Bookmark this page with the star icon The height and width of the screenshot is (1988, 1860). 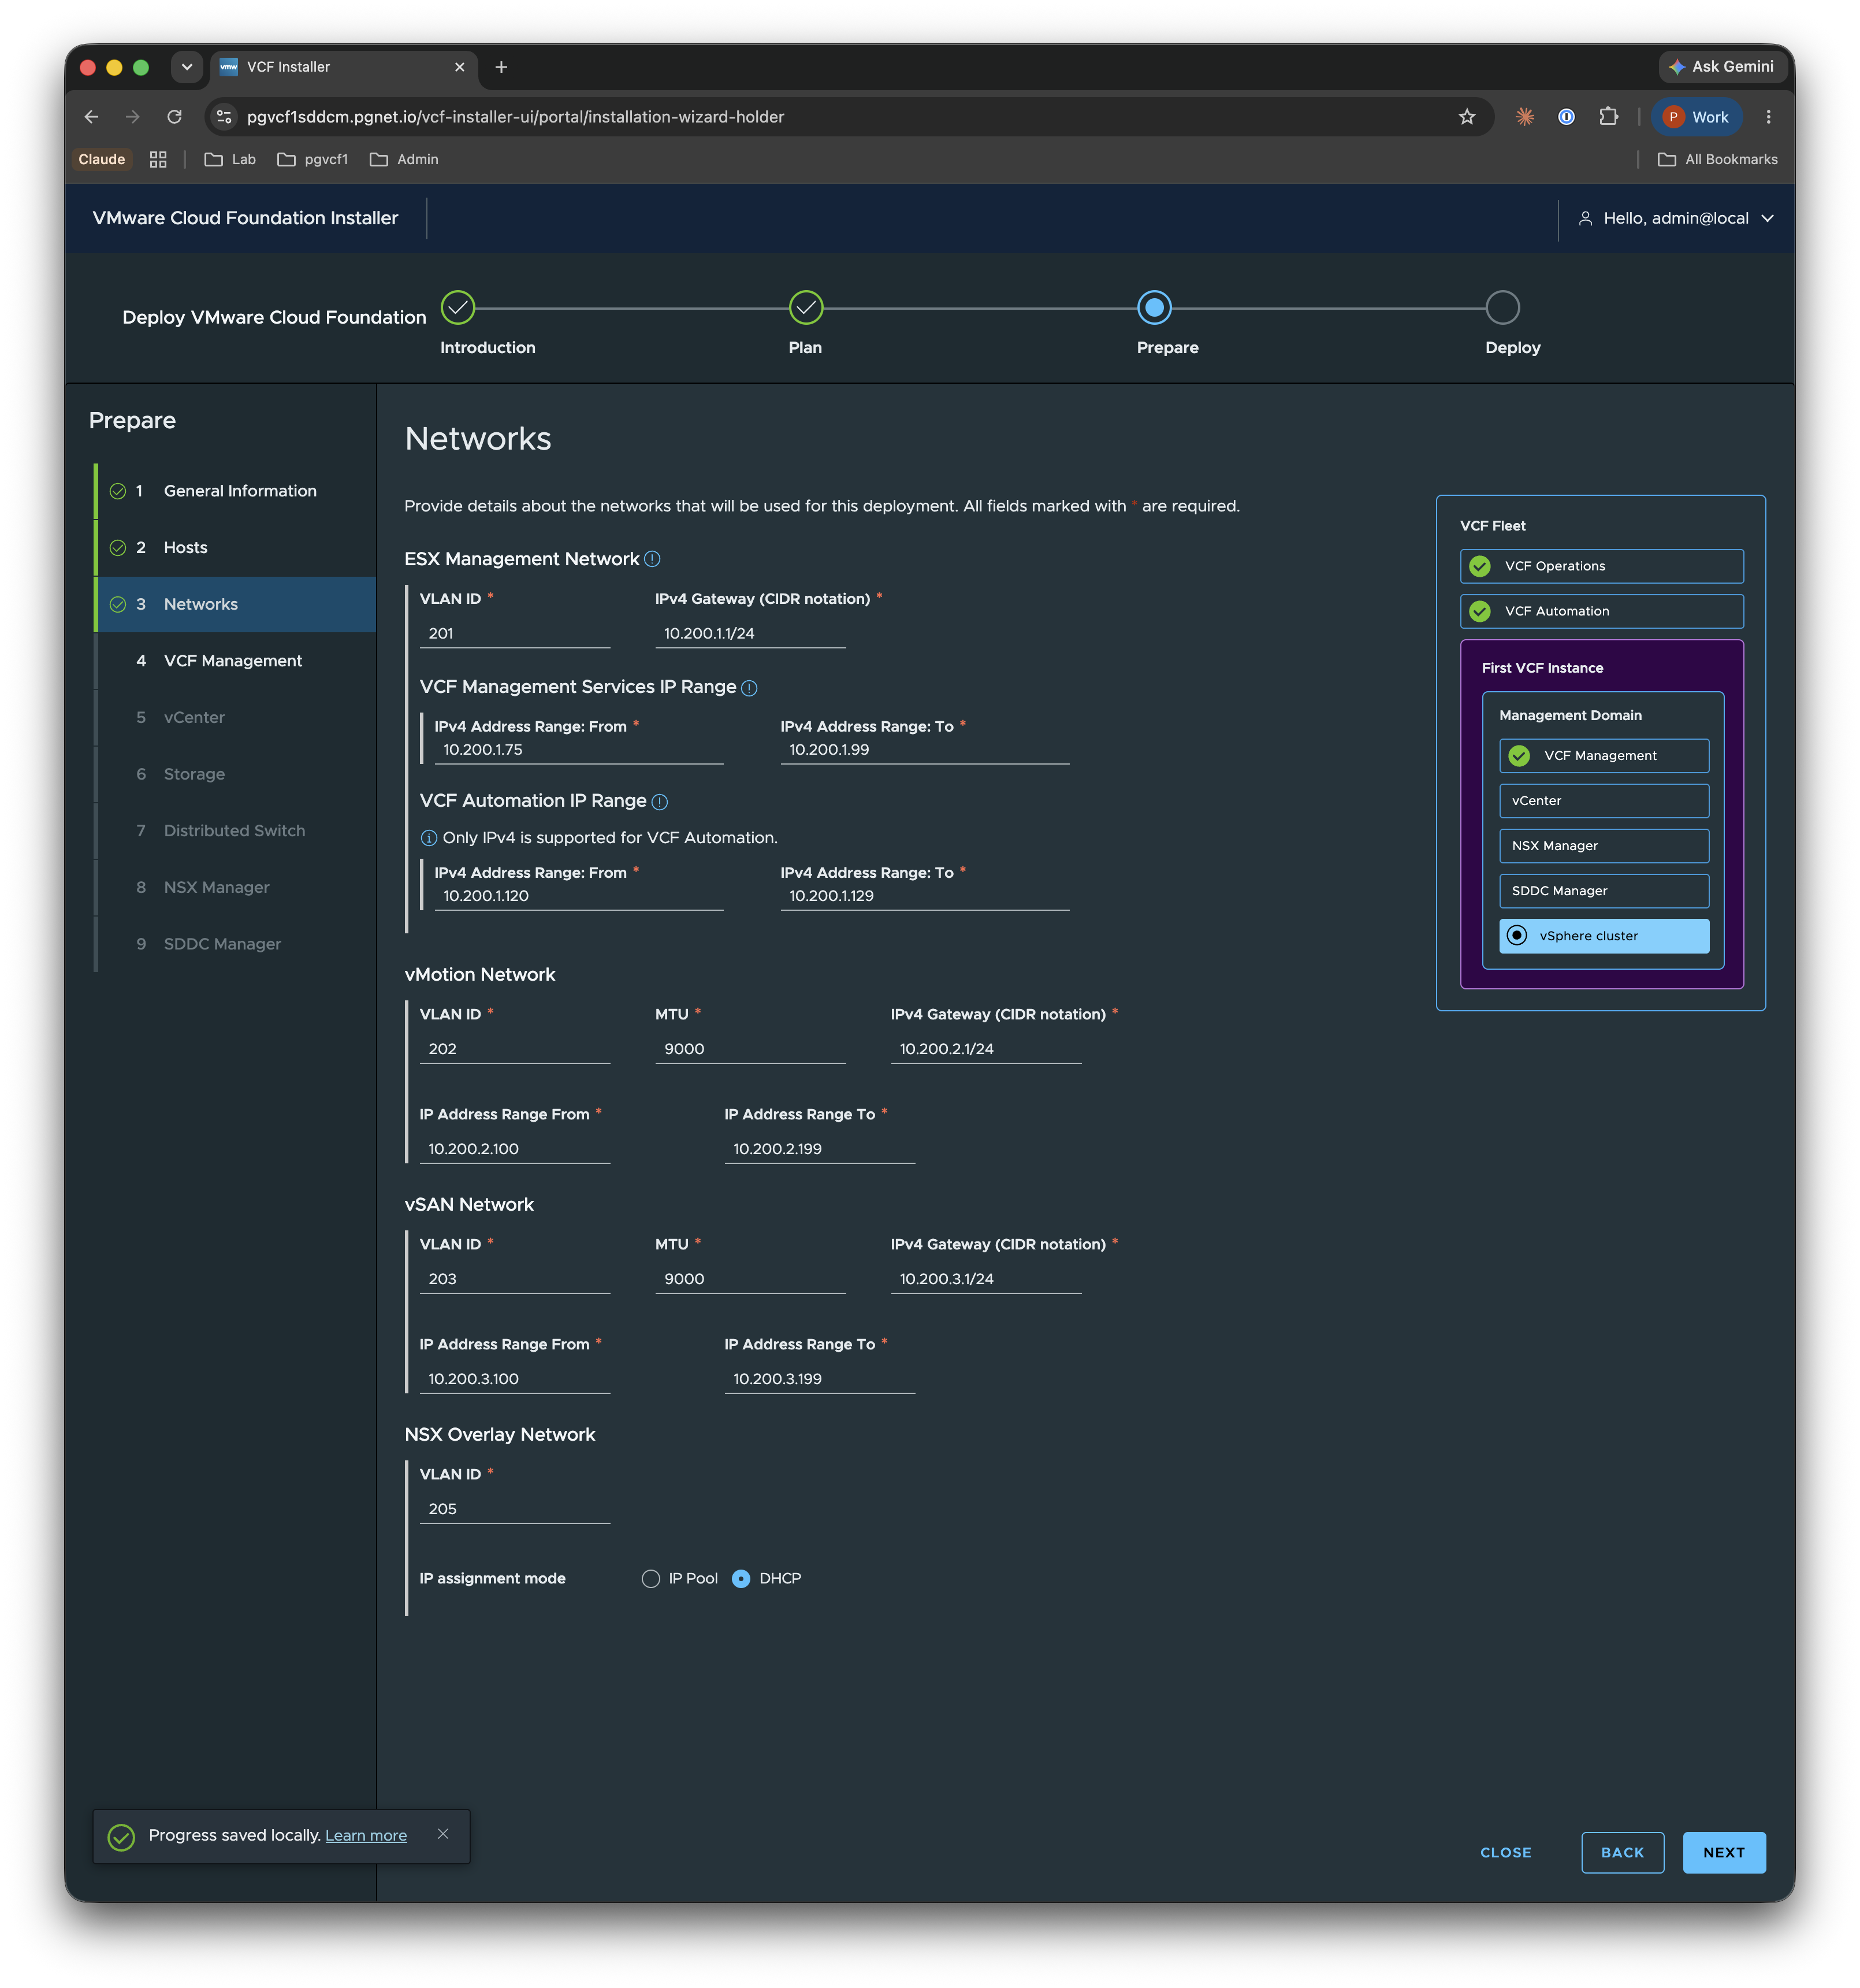pos(1466,117)
